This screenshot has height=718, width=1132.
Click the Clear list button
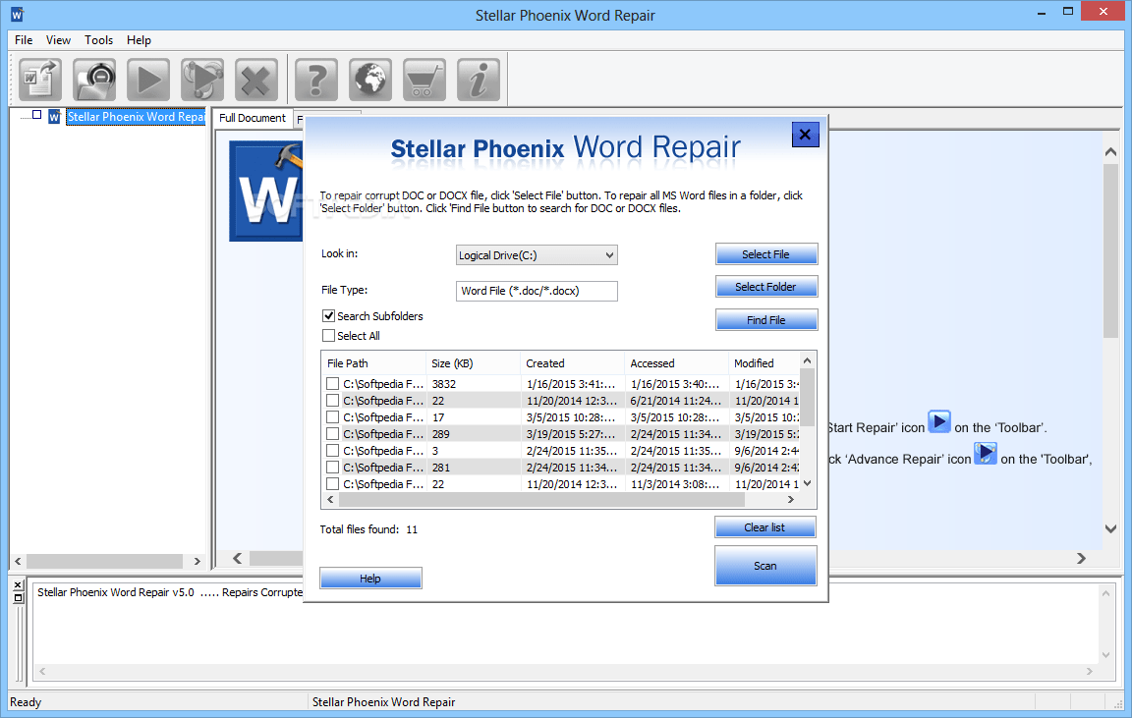pyautogui.click(x=764, y=527)
